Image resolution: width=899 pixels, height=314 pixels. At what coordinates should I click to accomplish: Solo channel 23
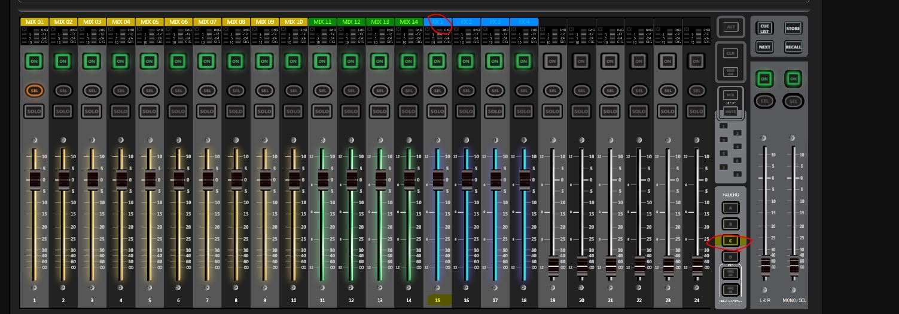668,112
